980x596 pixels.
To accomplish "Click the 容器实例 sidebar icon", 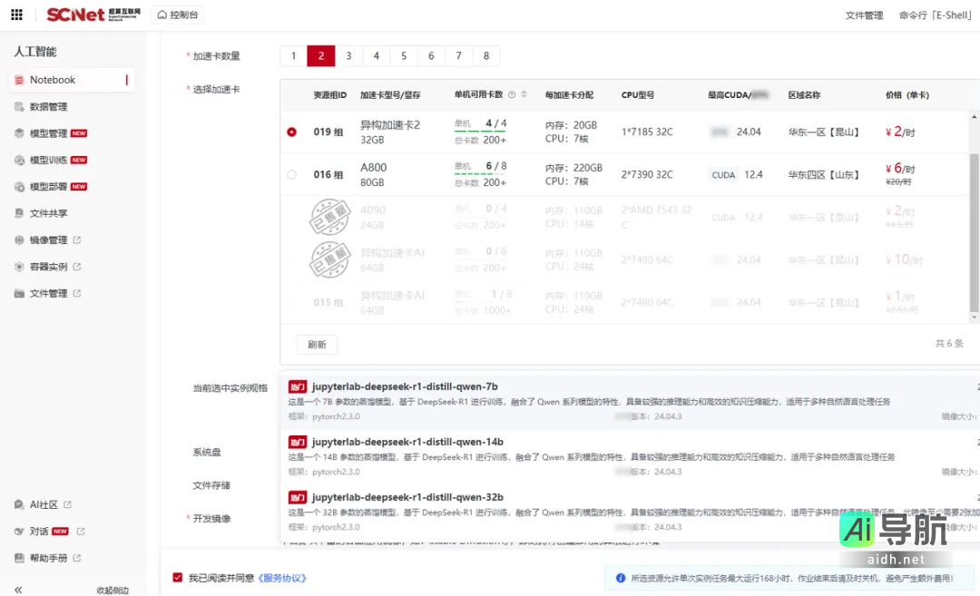I will (x=19, y=267).
